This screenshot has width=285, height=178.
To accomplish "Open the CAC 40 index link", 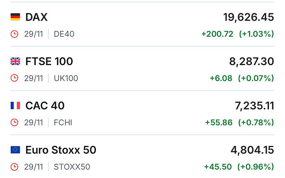I will [x=45, y=106].
